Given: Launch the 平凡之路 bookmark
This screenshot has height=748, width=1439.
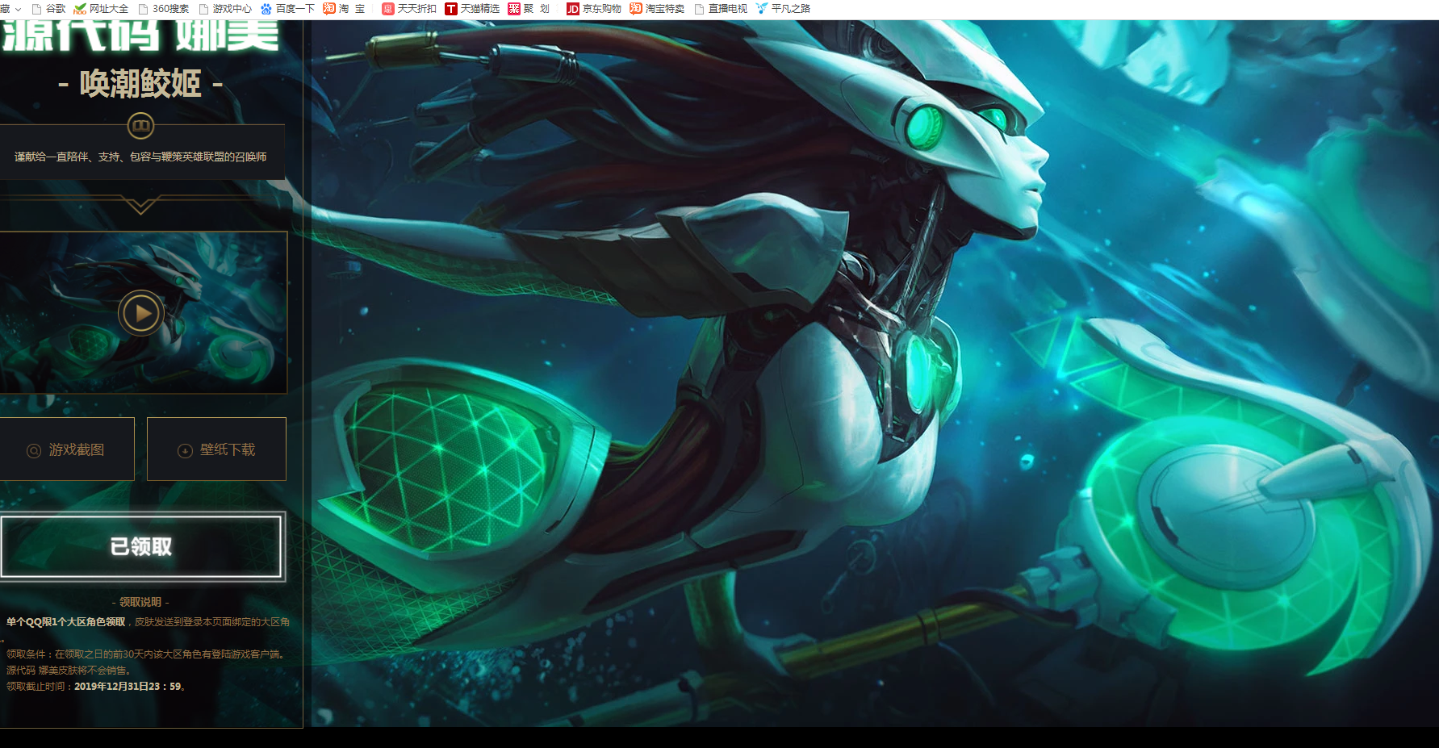Looking at the screenshot, I should (783, 9).
